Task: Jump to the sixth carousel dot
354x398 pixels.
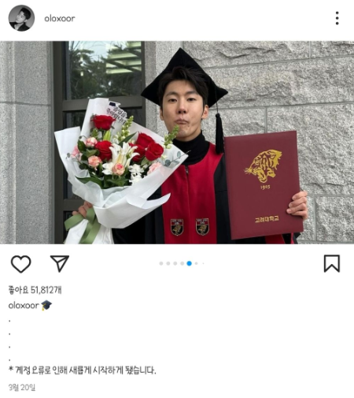Action: pos(196,263)
